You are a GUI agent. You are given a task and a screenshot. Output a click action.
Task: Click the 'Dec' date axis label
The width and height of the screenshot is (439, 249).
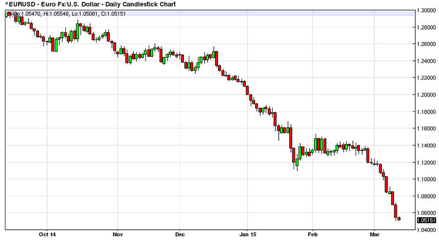click(x=180, y=234)
